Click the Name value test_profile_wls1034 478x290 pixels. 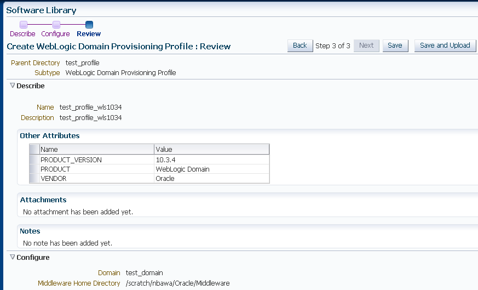point(90,107)
